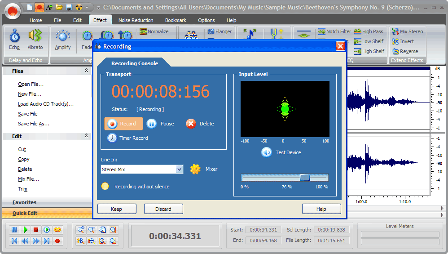The image size is (448, 254).
Task: Open the Options ribbon tab
Action: pyautogui.click(x=206, y=20)
